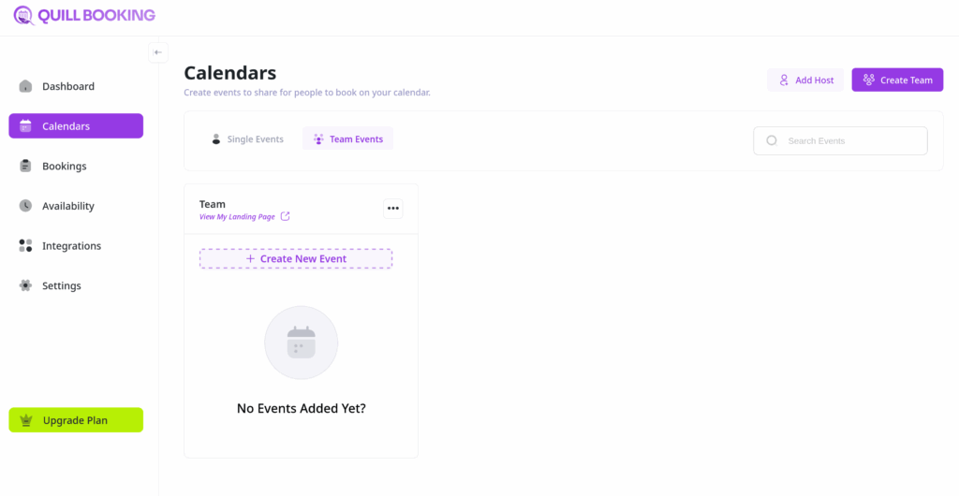Screen dimensions: 959x496
Task: Open the View My Landing Page link
Action: [237, 217]
